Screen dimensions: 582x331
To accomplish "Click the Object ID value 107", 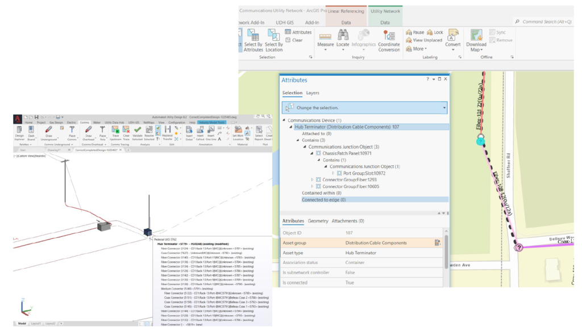I will tap(349, 233).
